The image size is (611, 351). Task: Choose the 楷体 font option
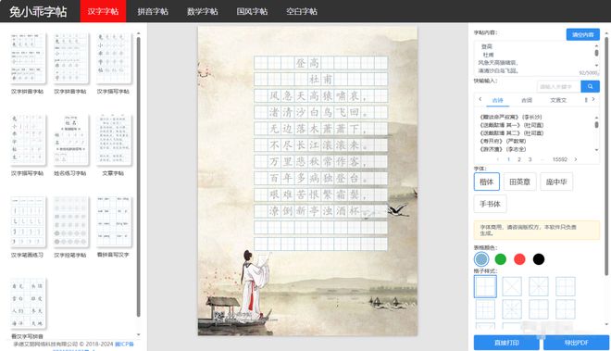tap(487, 182)
